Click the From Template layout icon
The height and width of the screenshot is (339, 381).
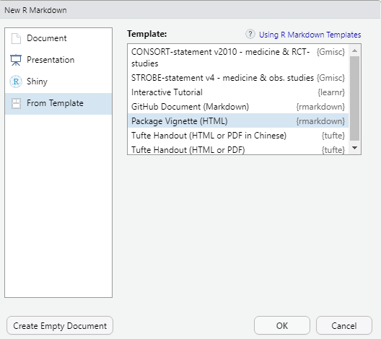coord(16,103)
